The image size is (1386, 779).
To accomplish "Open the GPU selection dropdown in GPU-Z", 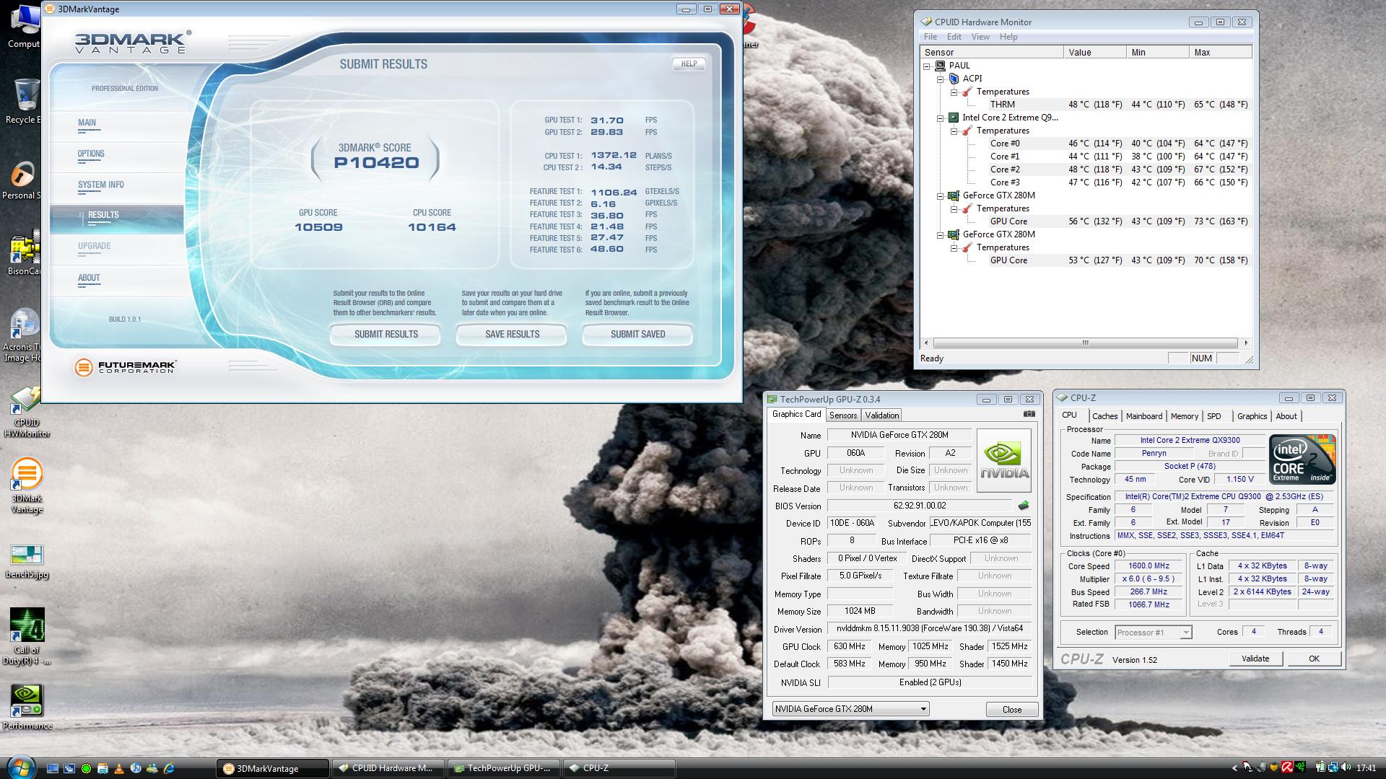I will tap(850, 710).
